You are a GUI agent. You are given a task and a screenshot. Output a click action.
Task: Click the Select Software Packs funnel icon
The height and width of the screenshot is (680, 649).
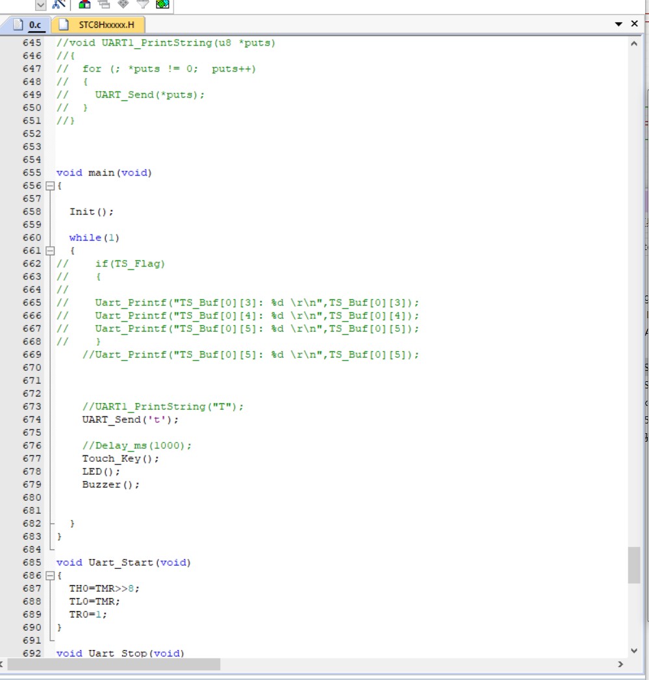[x=143, y=4]
